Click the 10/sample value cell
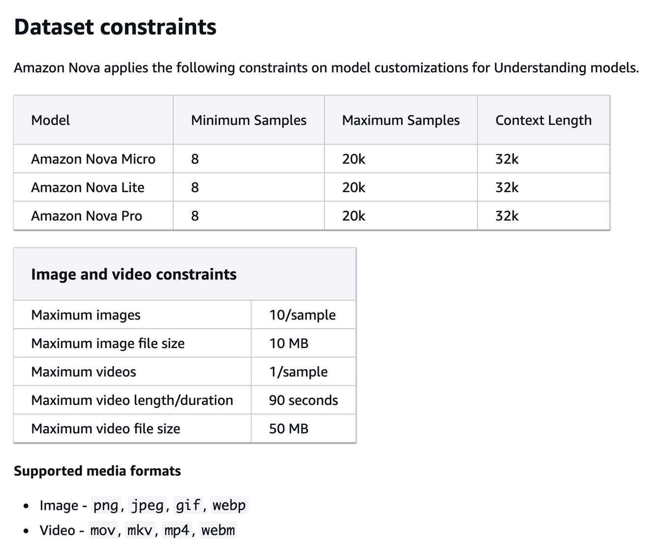Viewport: 667px width, 554px height. (302, 315)
